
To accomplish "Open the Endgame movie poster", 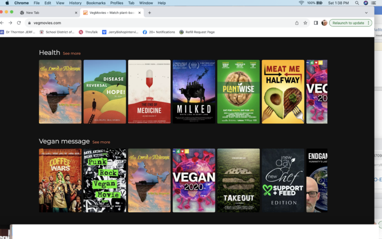I will click(x=317, y=180).
